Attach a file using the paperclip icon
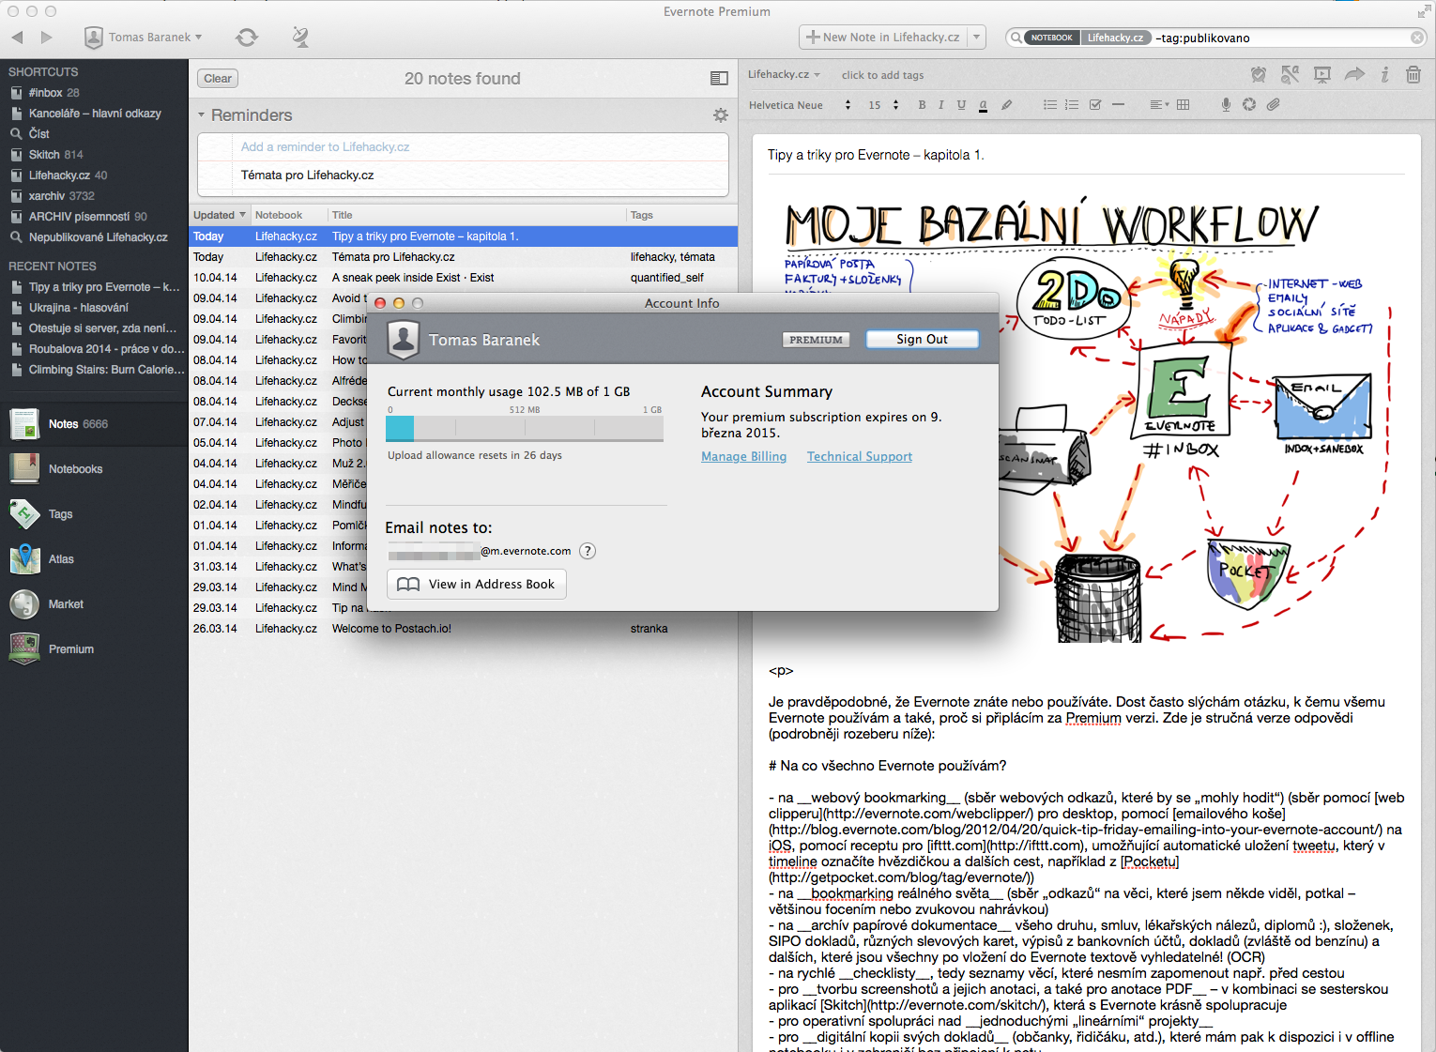This screenshot has height=1052, width=1436. point(1274,104)
